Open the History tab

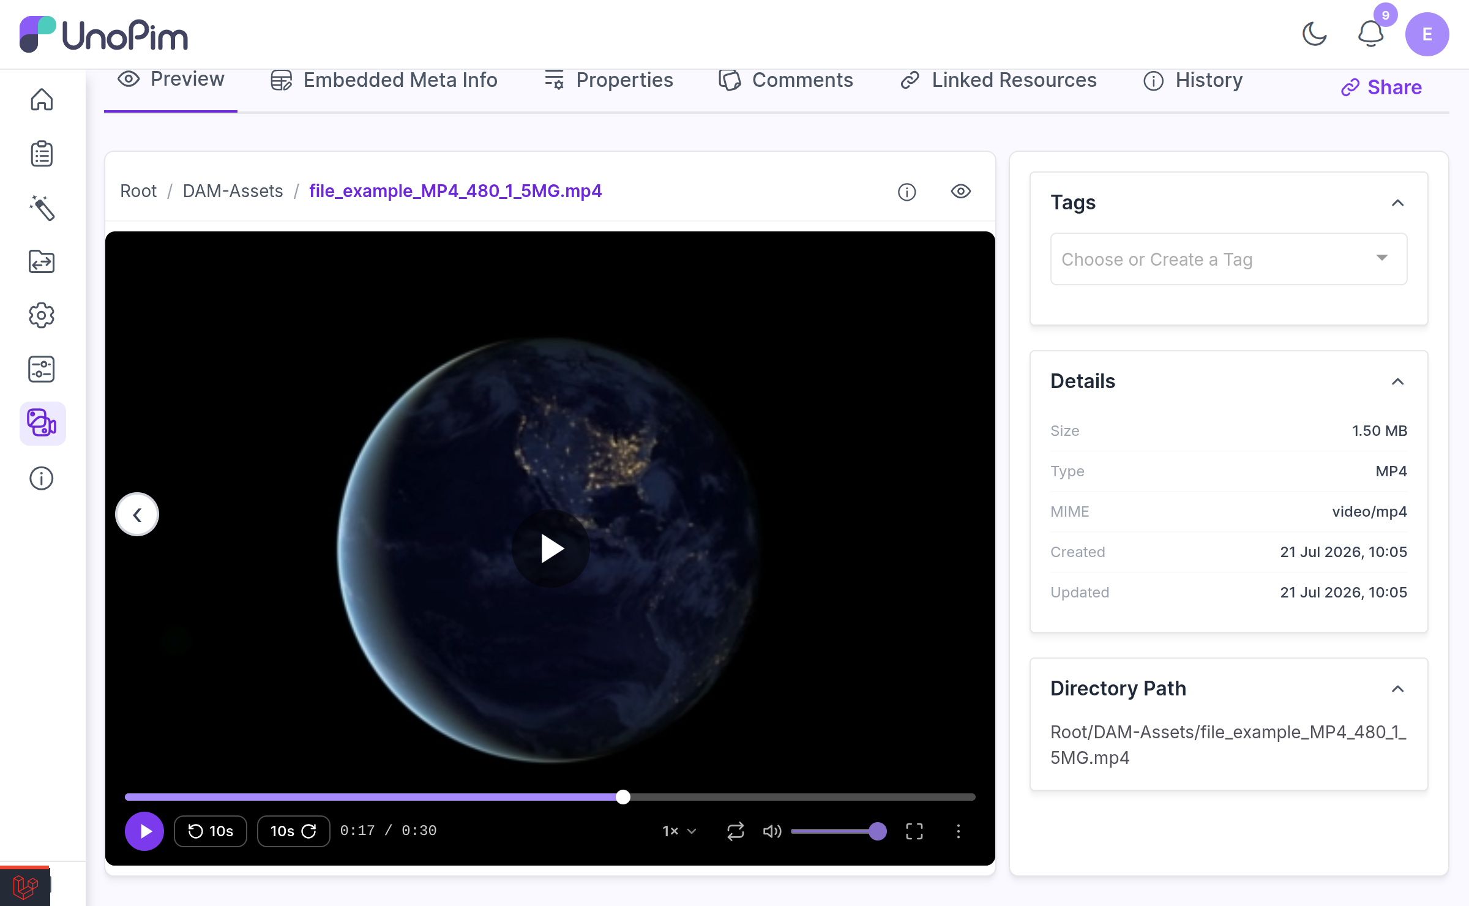click(x=1193, y=80)
